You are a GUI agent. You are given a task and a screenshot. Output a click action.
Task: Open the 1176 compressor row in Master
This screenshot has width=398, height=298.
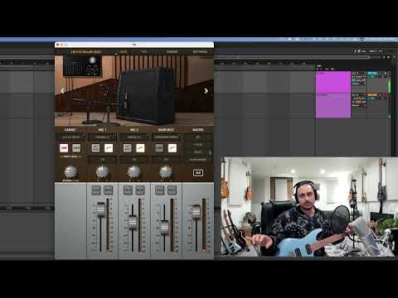[x=198, y=144]
